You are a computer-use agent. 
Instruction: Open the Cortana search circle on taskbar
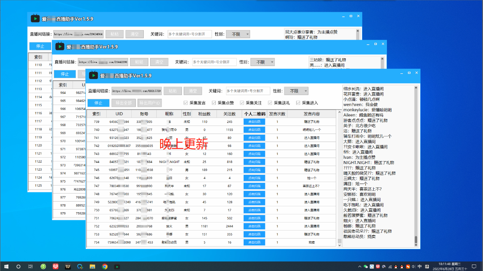(18, 266)
